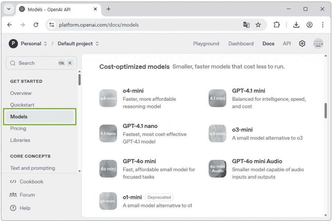Open the GPT-4o mini model title
This screenshot has width=332, height=221.
(139, 161)
